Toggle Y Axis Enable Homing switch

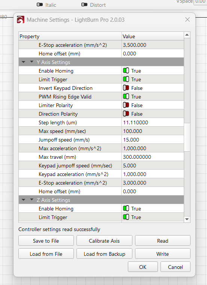[126, 70]
